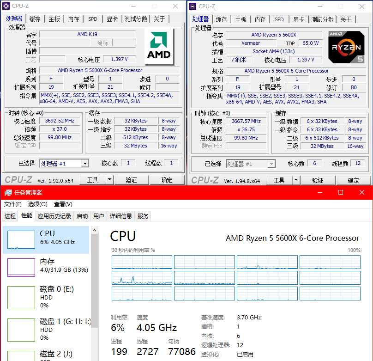This screenshot has height=361, width=373.
Task: Expand the 工具 dropdown arrow in left CPU-Z
Action: coord(109,180)
